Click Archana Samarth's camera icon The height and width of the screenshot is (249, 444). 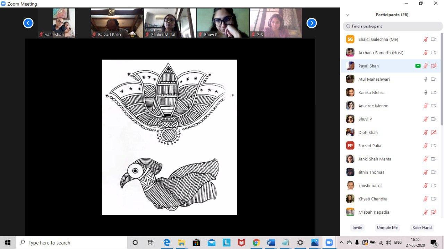point(433,53)
